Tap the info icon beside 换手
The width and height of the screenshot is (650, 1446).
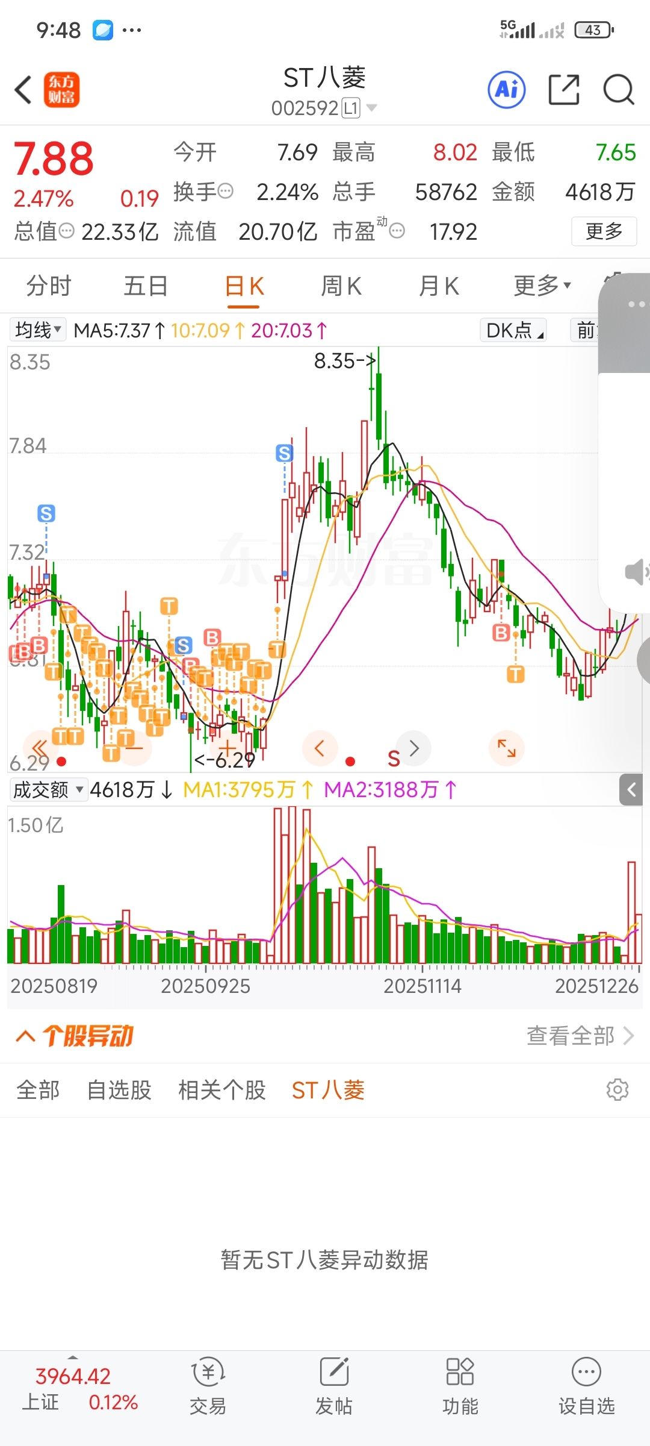click(225, 192)
